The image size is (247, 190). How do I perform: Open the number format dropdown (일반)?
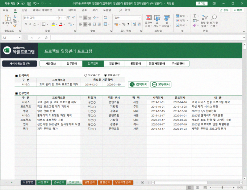(140, 18)
